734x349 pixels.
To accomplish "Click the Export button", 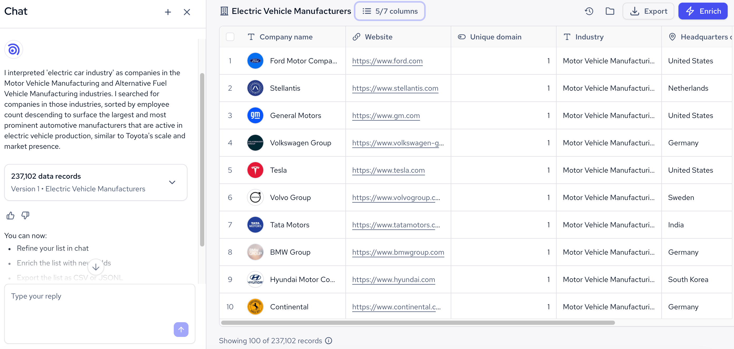I will pyautogui.click(x=648, y=11).
